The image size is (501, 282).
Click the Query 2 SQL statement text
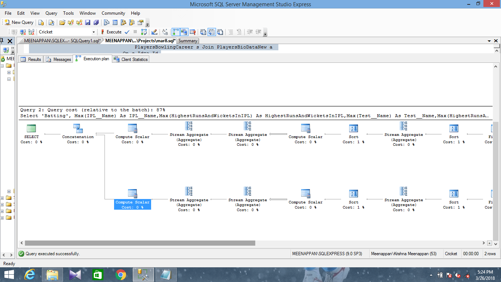[x=255, y=116]
